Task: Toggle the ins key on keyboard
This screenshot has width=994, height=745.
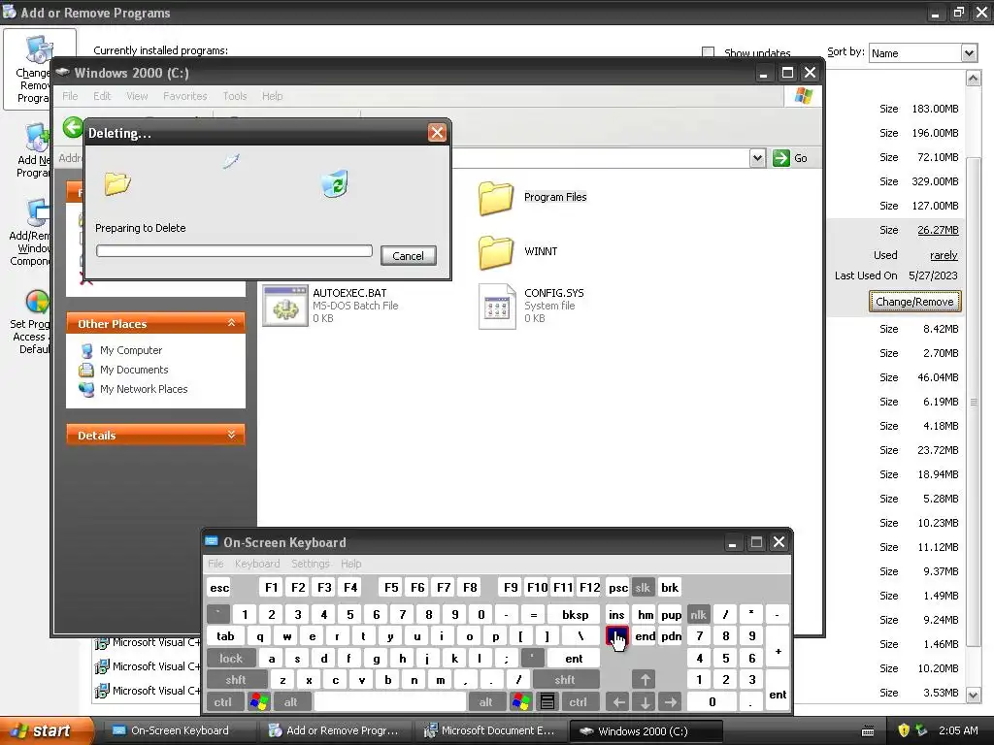Action: point(616,614)
